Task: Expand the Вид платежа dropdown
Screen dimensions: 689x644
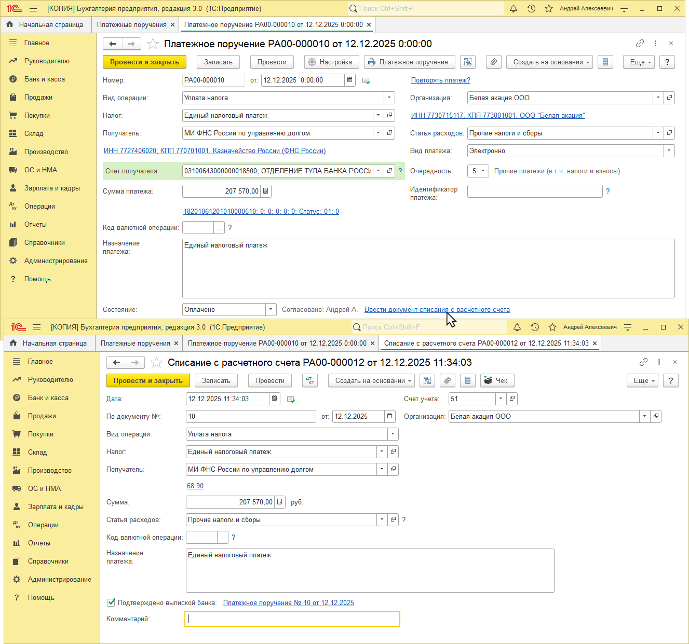Action: (669, 150)
